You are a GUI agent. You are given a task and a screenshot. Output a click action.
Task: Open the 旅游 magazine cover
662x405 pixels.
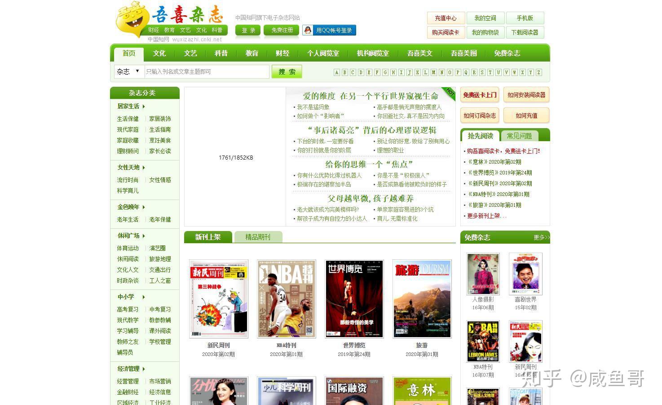(x=422, y=298)
